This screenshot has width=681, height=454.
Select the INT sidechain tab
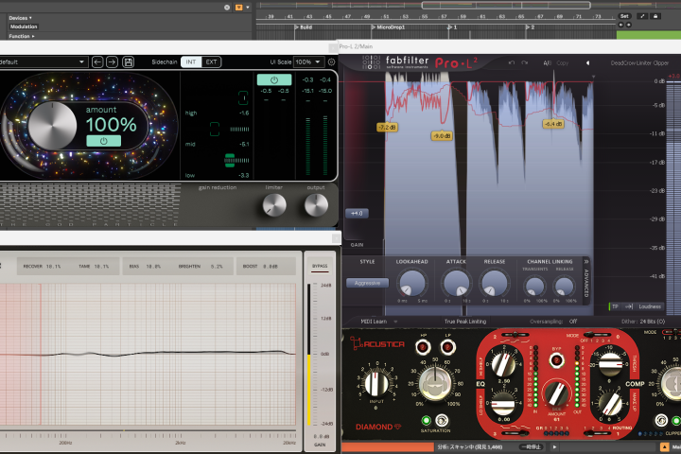pyautogui.click(x=191, y=62)
